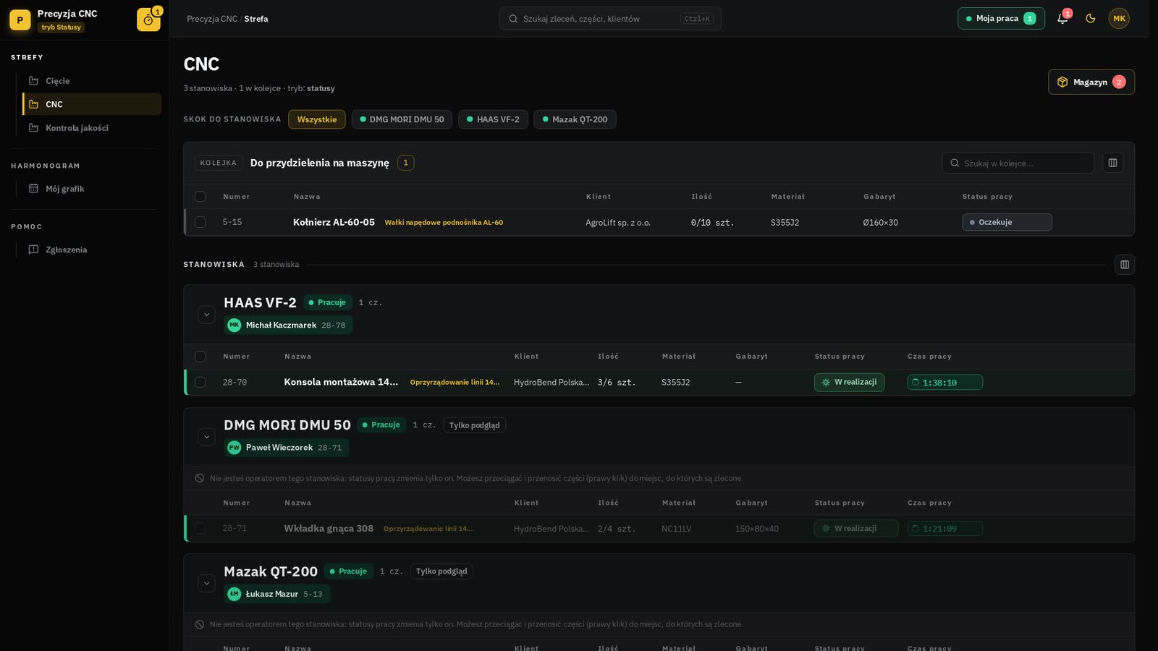The height and width of the screenshot is (651, 1158).
Task: Click the P company logo
Action: (20, 20)
